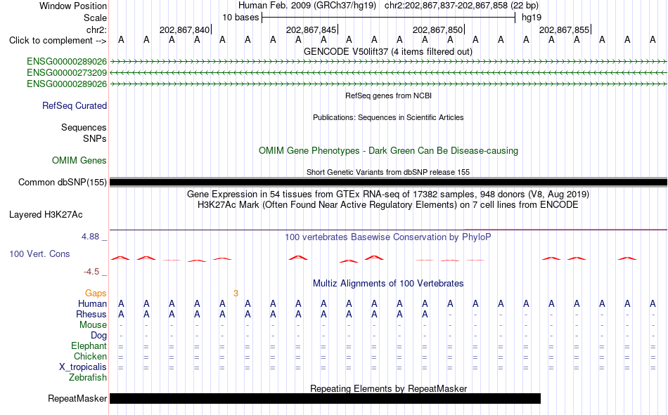Viewport: 668px width, 415px height.
Task: Click 100 vertebrates Basewise Conservation PhyloP title
Action: tap(387, 237)
